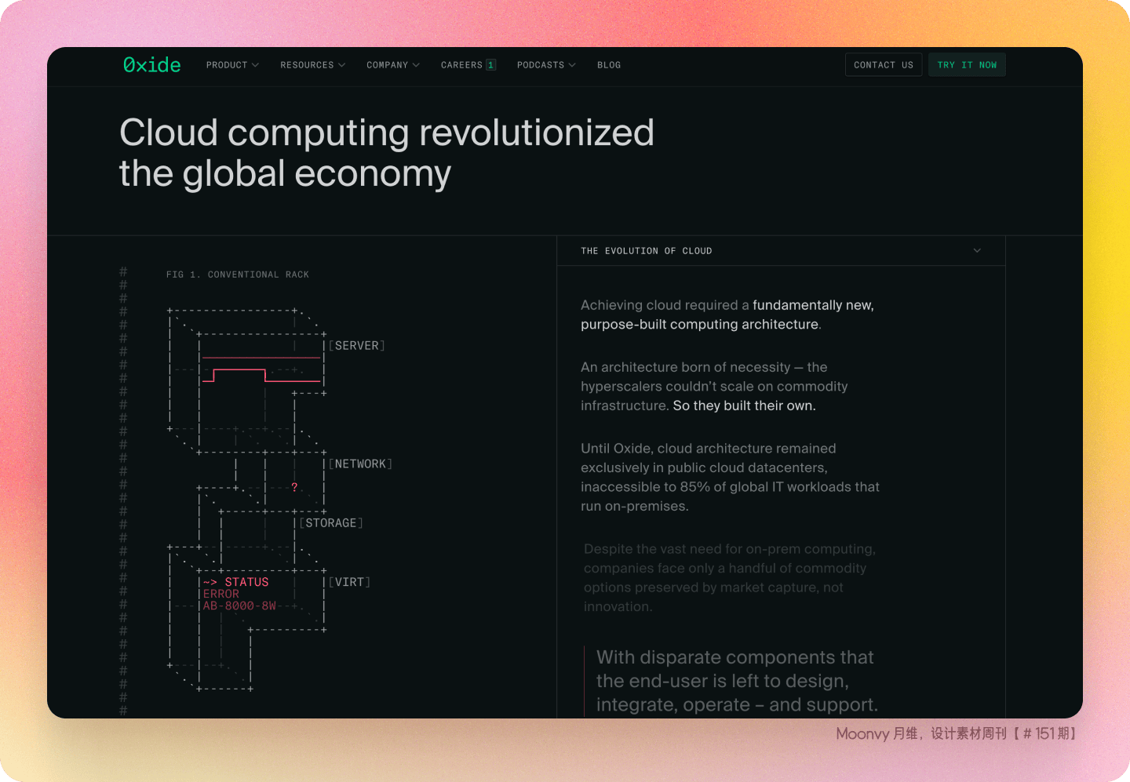The image size is (1130, 782).
Task: Expand The Evolution of Cloud section
Action: [x=781, y=251]
